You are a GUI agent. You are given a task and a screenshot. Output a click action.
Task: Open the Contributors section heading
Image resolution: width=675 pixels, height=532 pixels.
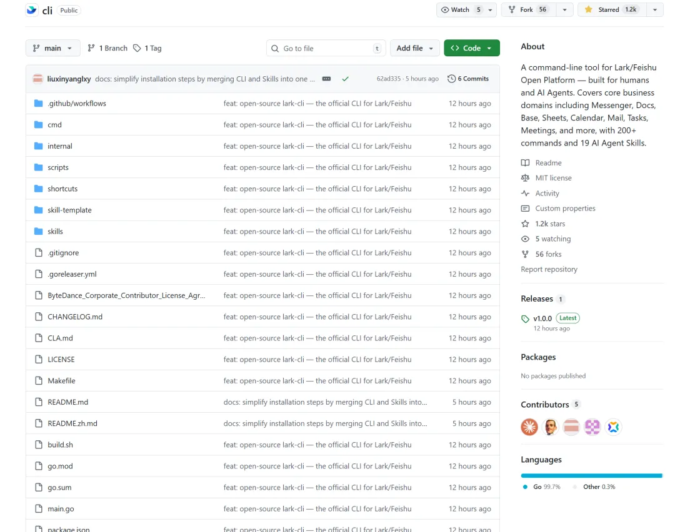pyautogui.click(x=545, y=405)
